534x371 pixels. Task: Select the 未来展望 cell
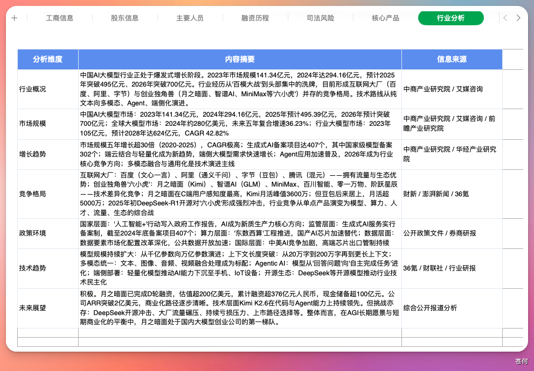48,308
